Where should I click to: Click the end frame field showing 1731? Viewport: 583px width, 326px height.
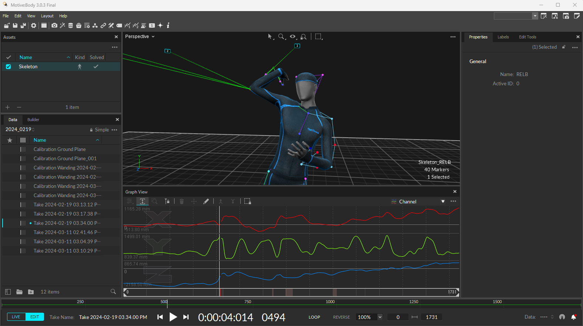[x=432, y=317]
